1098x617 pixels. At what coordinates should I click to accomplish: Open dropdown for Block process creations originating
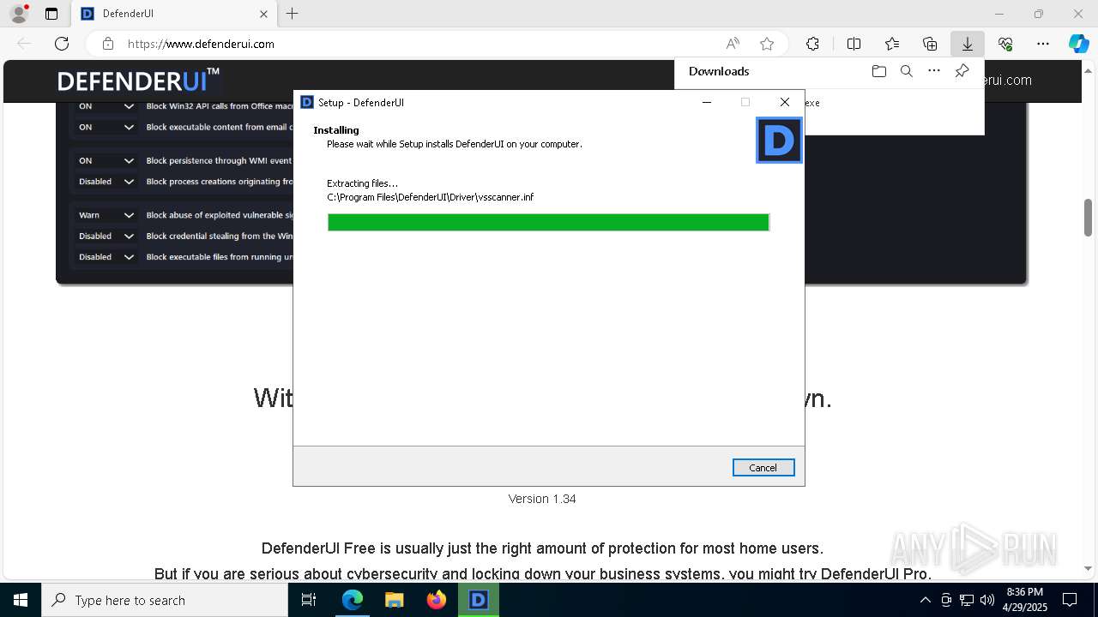106,182
